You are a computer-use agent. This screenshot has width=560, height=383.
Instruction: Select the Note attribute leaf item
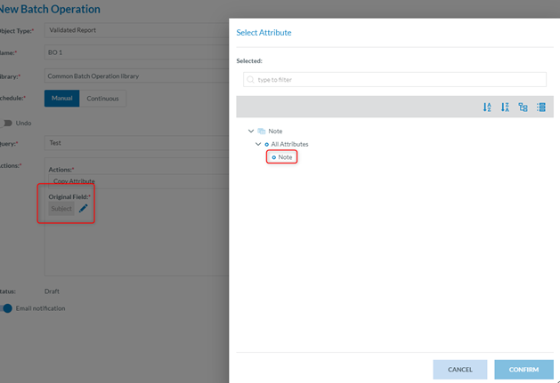coord(284,157)
